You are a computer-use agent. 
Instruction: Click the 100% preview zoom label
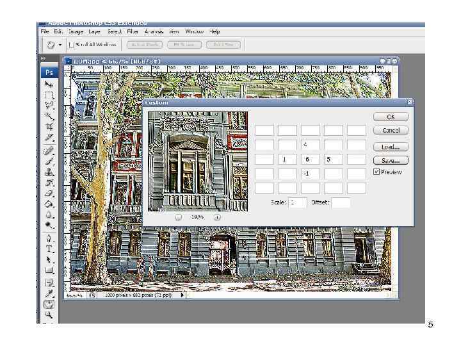tap(197, 217)
